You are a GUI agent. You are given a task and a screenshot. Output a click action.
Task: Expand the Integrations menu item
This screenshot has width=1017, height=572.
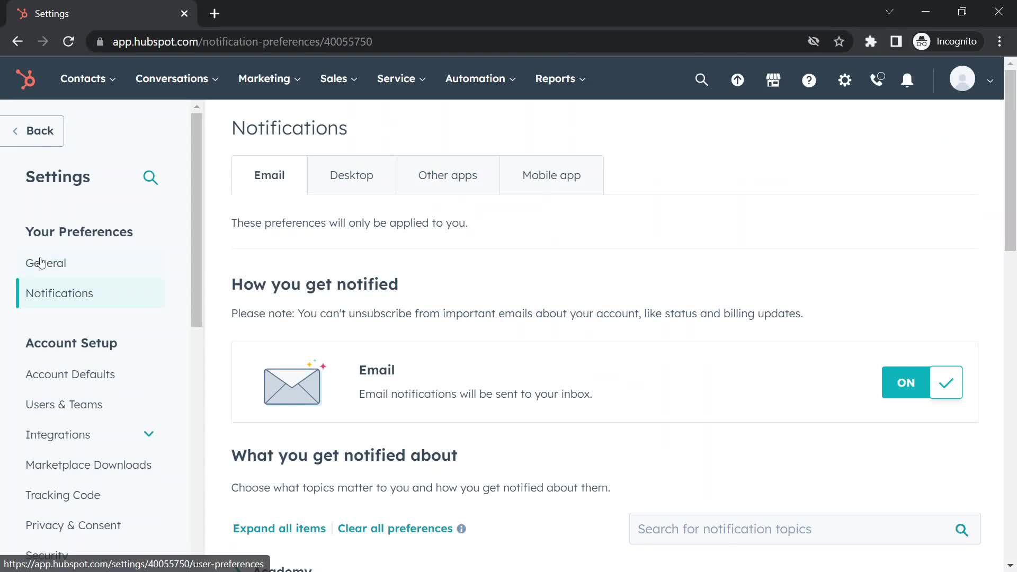149,434
